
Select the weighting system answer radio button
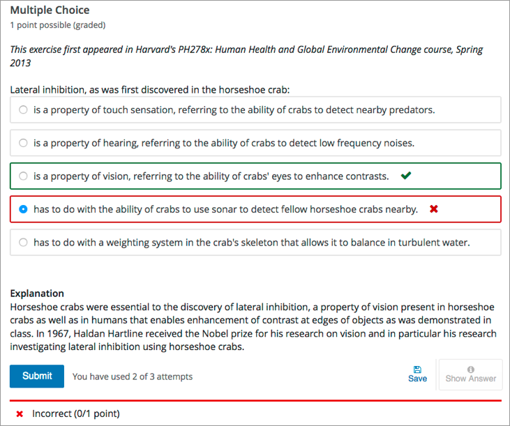(x=23, y=243)
